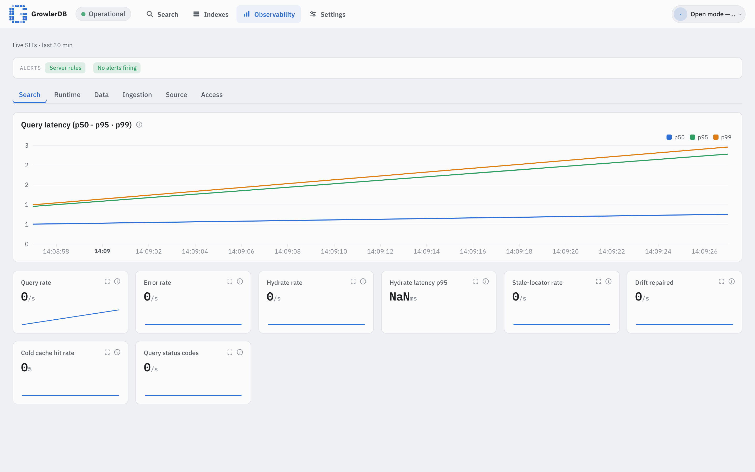Click the ALERTS label
755x472 pixels.
point(30,68)
